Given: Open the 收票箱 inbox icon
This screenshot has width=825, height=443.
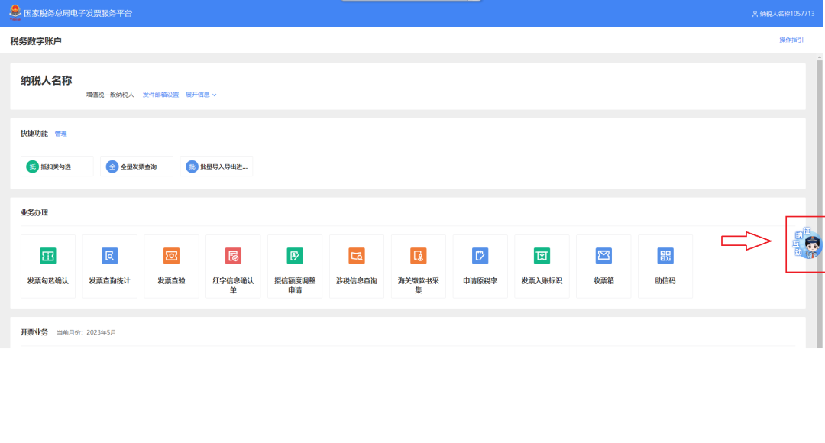Looking at the screenshot, I should [603, 256].
